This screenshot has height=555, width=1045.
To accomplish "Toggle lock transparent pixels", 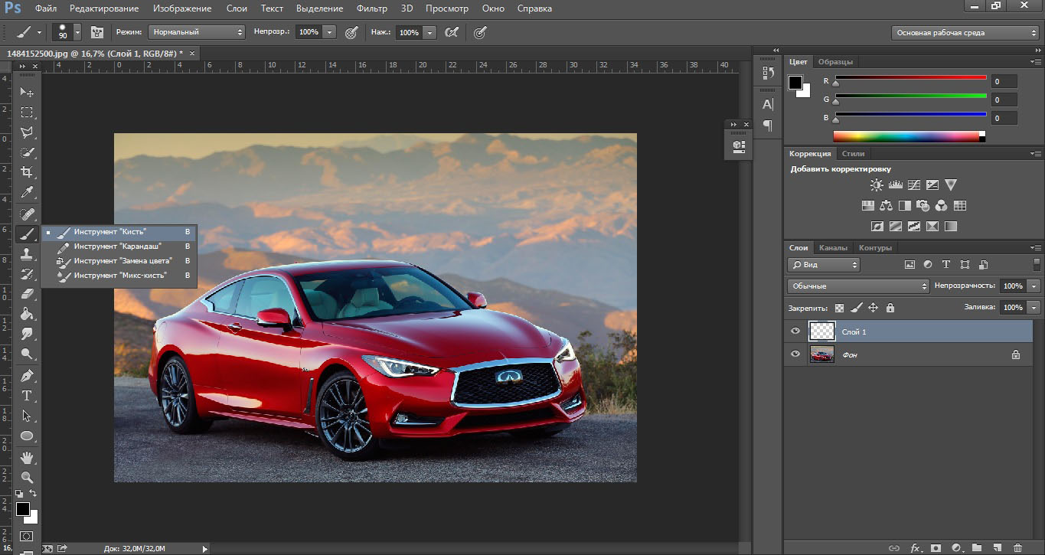I will pyautogui.click(x=840, y=308).
